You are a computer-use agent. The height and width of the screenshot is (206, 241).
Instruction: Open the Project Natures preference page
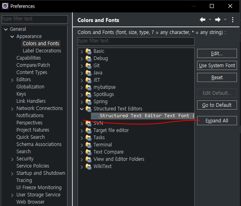(x=33, y=130)
